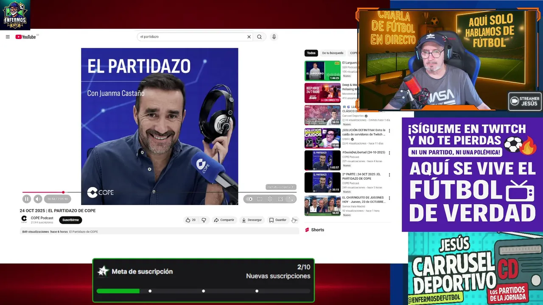Image resolution: width=543 pixels, height=305 pixels.
Task: Open the COPE Podcast channel name link
Action: pyautogui.click(x=42, y=218)
